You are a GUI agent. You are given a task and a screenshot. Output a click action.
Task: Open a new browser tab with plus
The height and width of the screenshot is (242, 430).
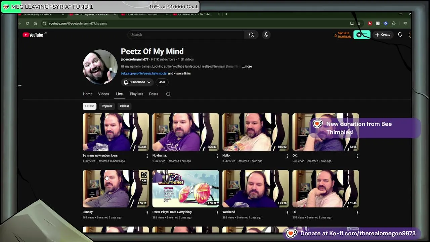click(226, 14)
